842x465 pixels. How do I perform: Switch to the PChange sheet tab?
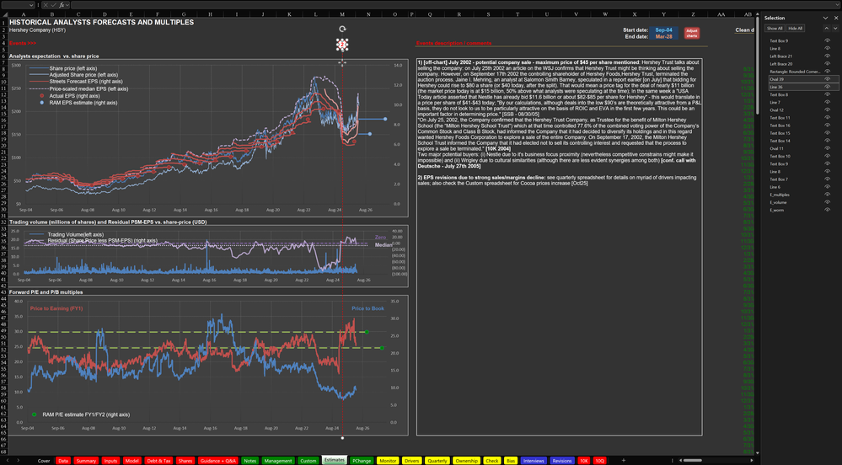click(362, 461)
